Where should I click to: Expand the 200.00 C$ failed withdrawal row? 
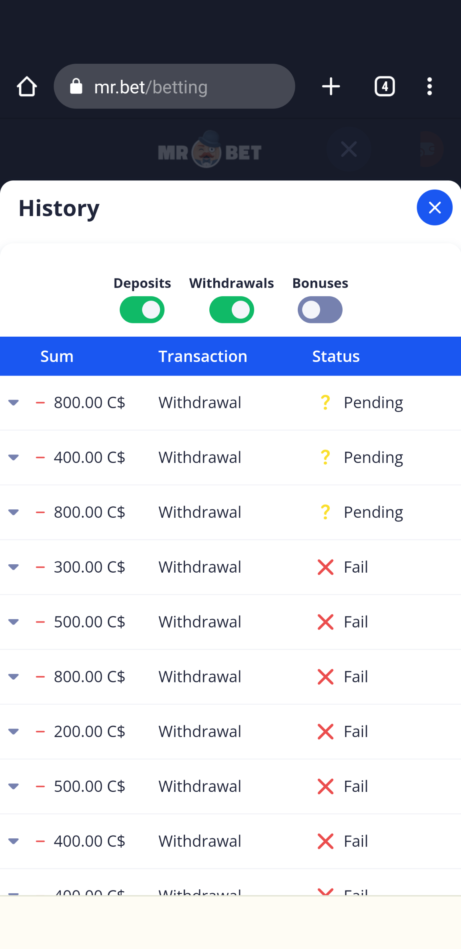(x=14, y=731)
